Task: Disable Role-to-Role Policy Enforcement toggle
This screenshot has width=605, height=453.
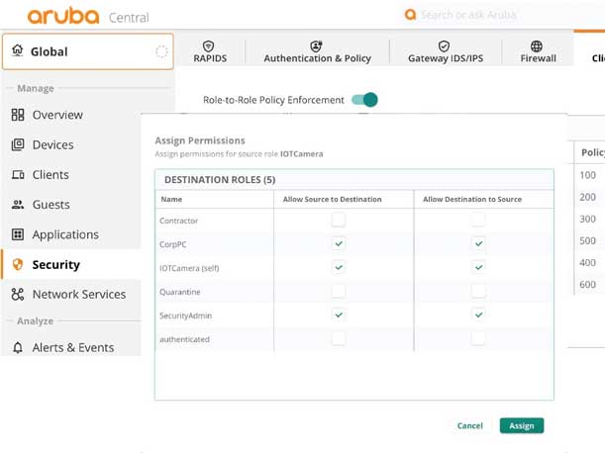Action: [x=365, y=100]
